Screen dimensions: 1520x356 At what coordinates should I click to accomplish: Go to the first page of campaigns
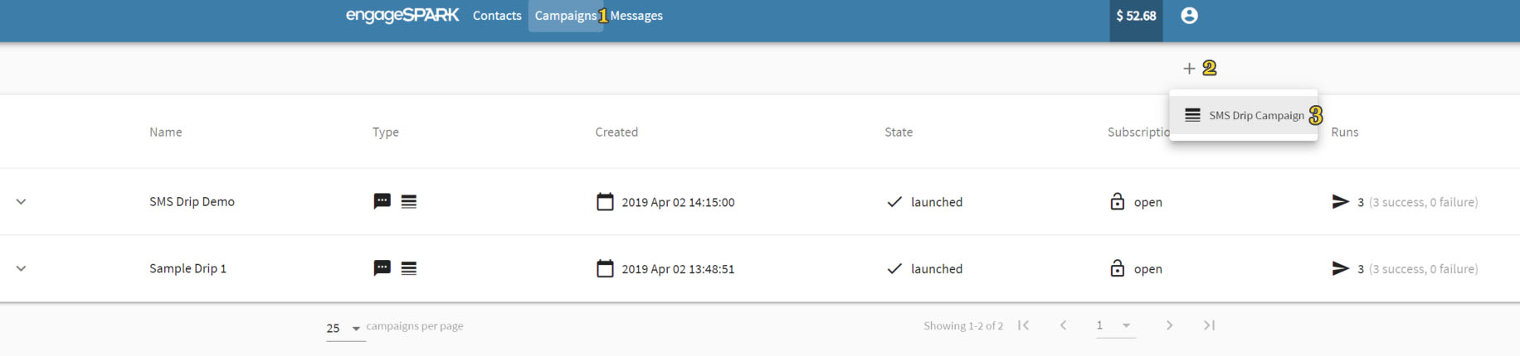coord(1024,325)
